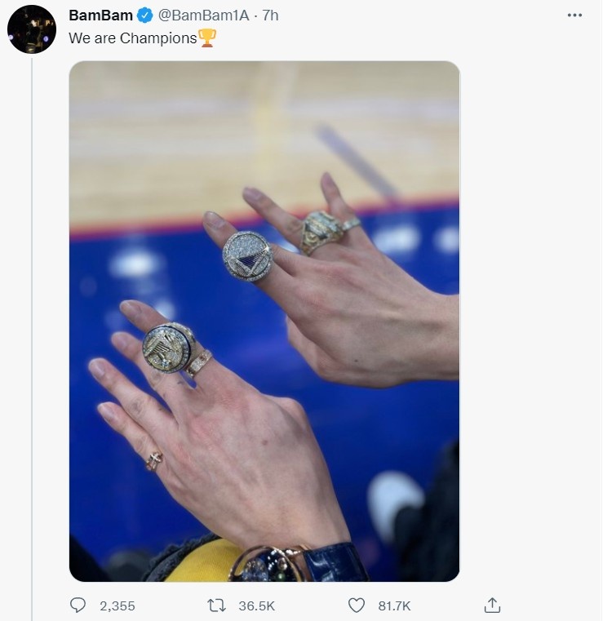Click the small cross ring on the pinky finger
Image resolution: width=603 pixels, height=621 pixels.
point(154,461)
